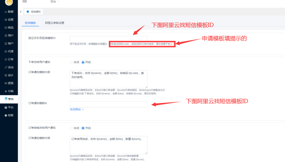Click the smiley logo avatar in the sidebar

coord(9,2)
